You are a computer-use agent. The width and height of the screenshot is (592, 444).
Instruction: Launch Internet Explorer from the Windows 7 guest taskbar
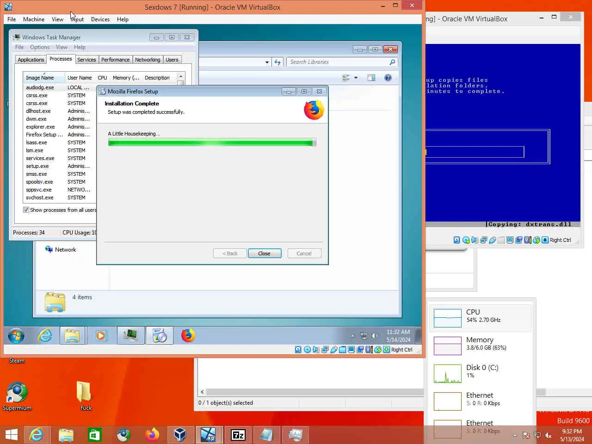pyautogui.click(x=45, y=336)
